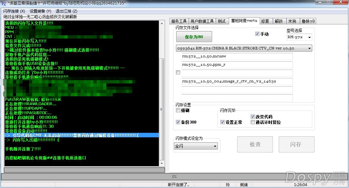Image resolution: width=349 pixels, height=188 pixels.
Task: Click the log panel vertical scrollbar
Action: point(162,110)
